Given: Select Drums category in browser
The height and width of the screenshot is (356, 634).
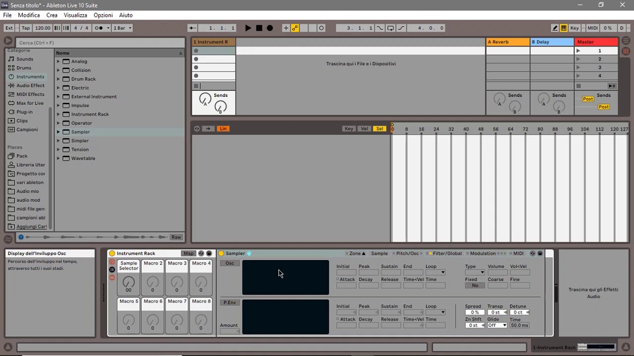Looking at the screenshot, I should (24, 68).
